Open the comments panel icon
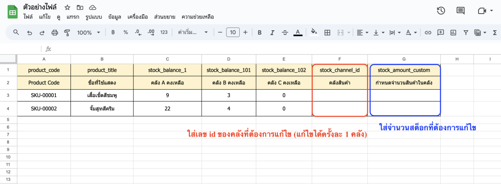 pos(460,11)
